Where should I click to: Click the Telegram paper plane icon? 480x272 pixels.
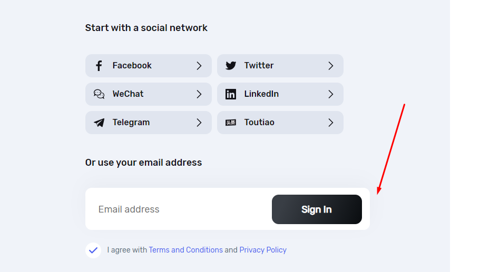pos(99,123)
